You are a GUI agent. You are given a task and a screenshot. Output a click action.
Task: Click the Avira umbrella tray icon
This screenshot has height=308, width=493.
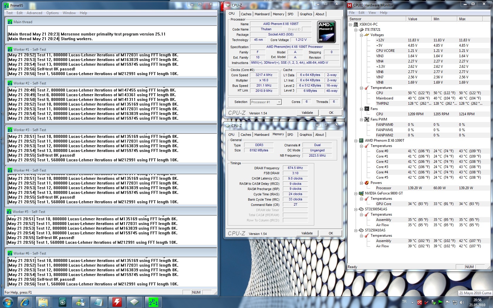(x=419, y=302)
